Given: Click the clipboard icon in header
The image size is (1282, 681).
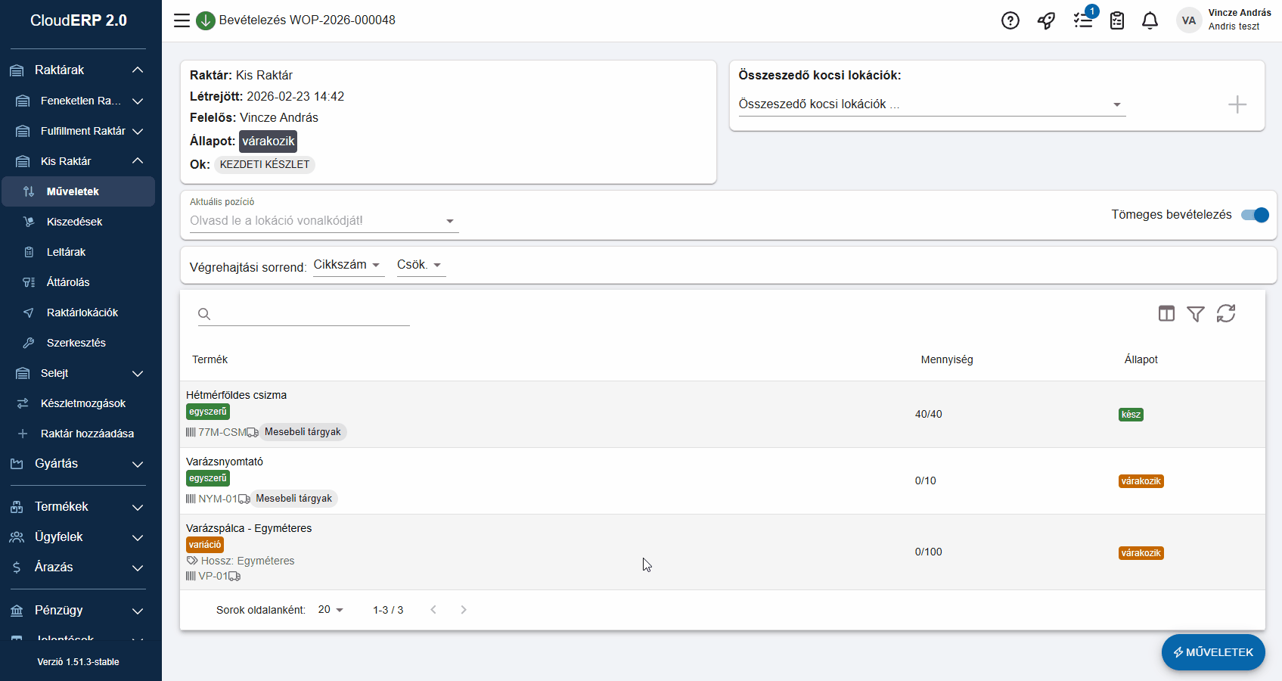Looking at the screenshot, I should 1117,20.
